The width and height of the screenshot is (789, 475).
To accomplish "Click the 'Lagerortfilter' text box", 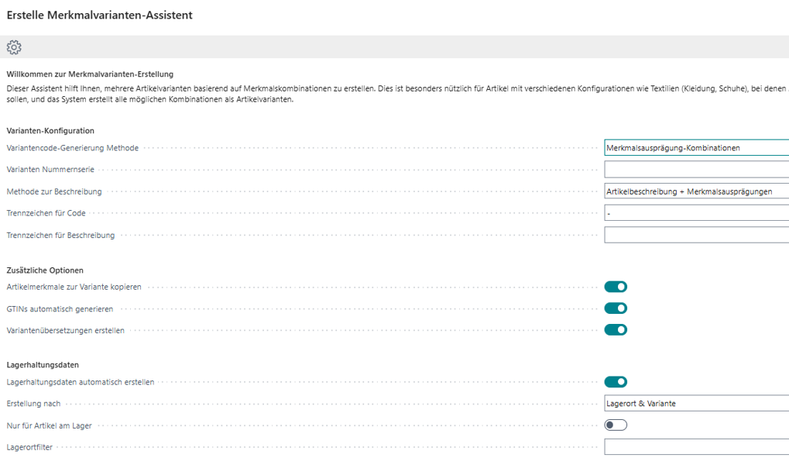I will [695, 447].
